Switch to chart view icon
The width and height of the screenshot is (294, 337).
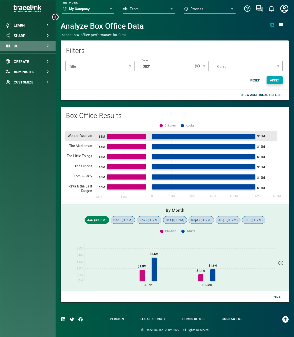(272, 25)
